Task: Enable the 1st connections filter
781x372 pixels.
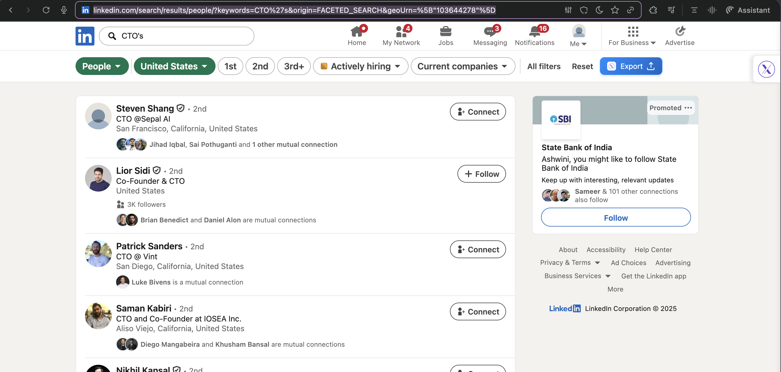Action: [x=231, y=66]
